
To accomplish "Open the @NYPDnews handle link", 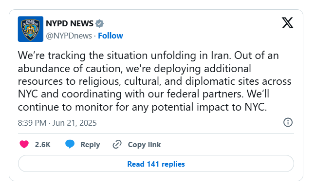I will [69, 36].
